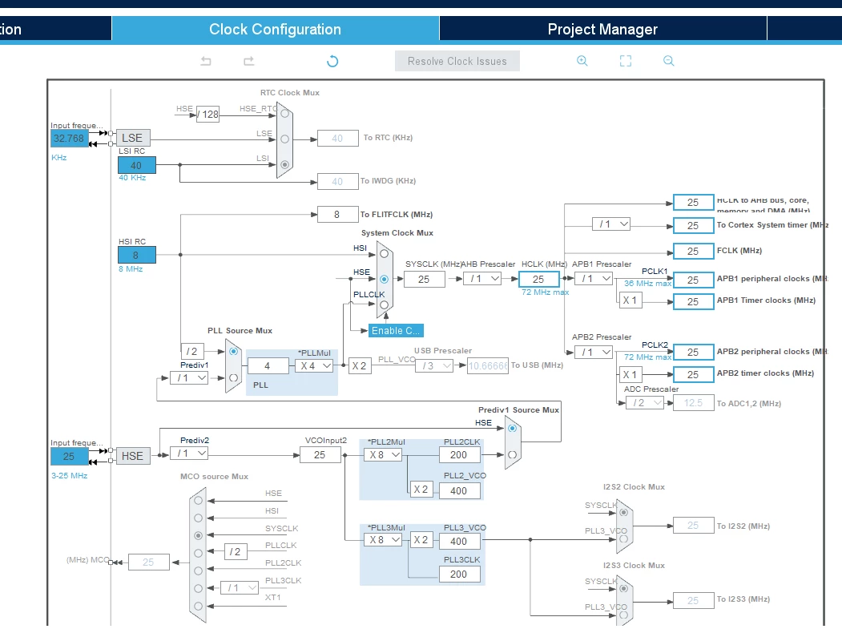Select PLL2CLK in MCO source Mux

pyautogui.click(x=198, y=571)
